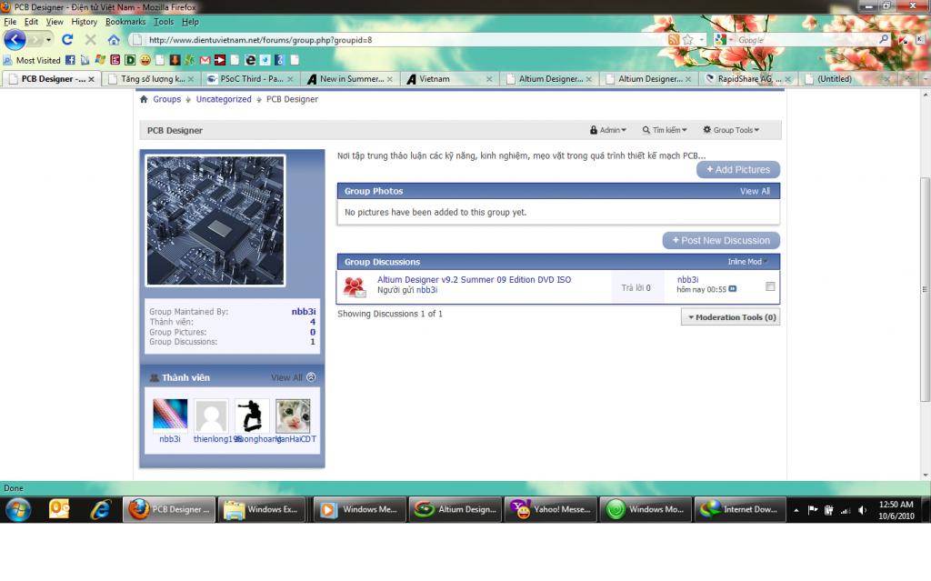Open the File menu
This screenshot has height=581, width=931.
coord(10,22)
